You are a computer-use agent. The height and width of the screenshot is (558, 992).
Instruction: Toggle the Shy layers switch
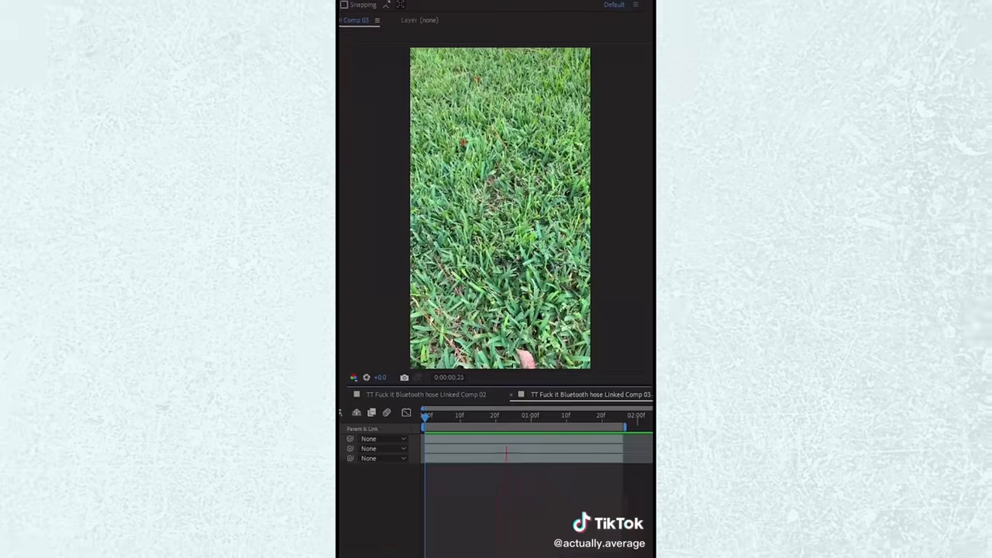point(356,412)
